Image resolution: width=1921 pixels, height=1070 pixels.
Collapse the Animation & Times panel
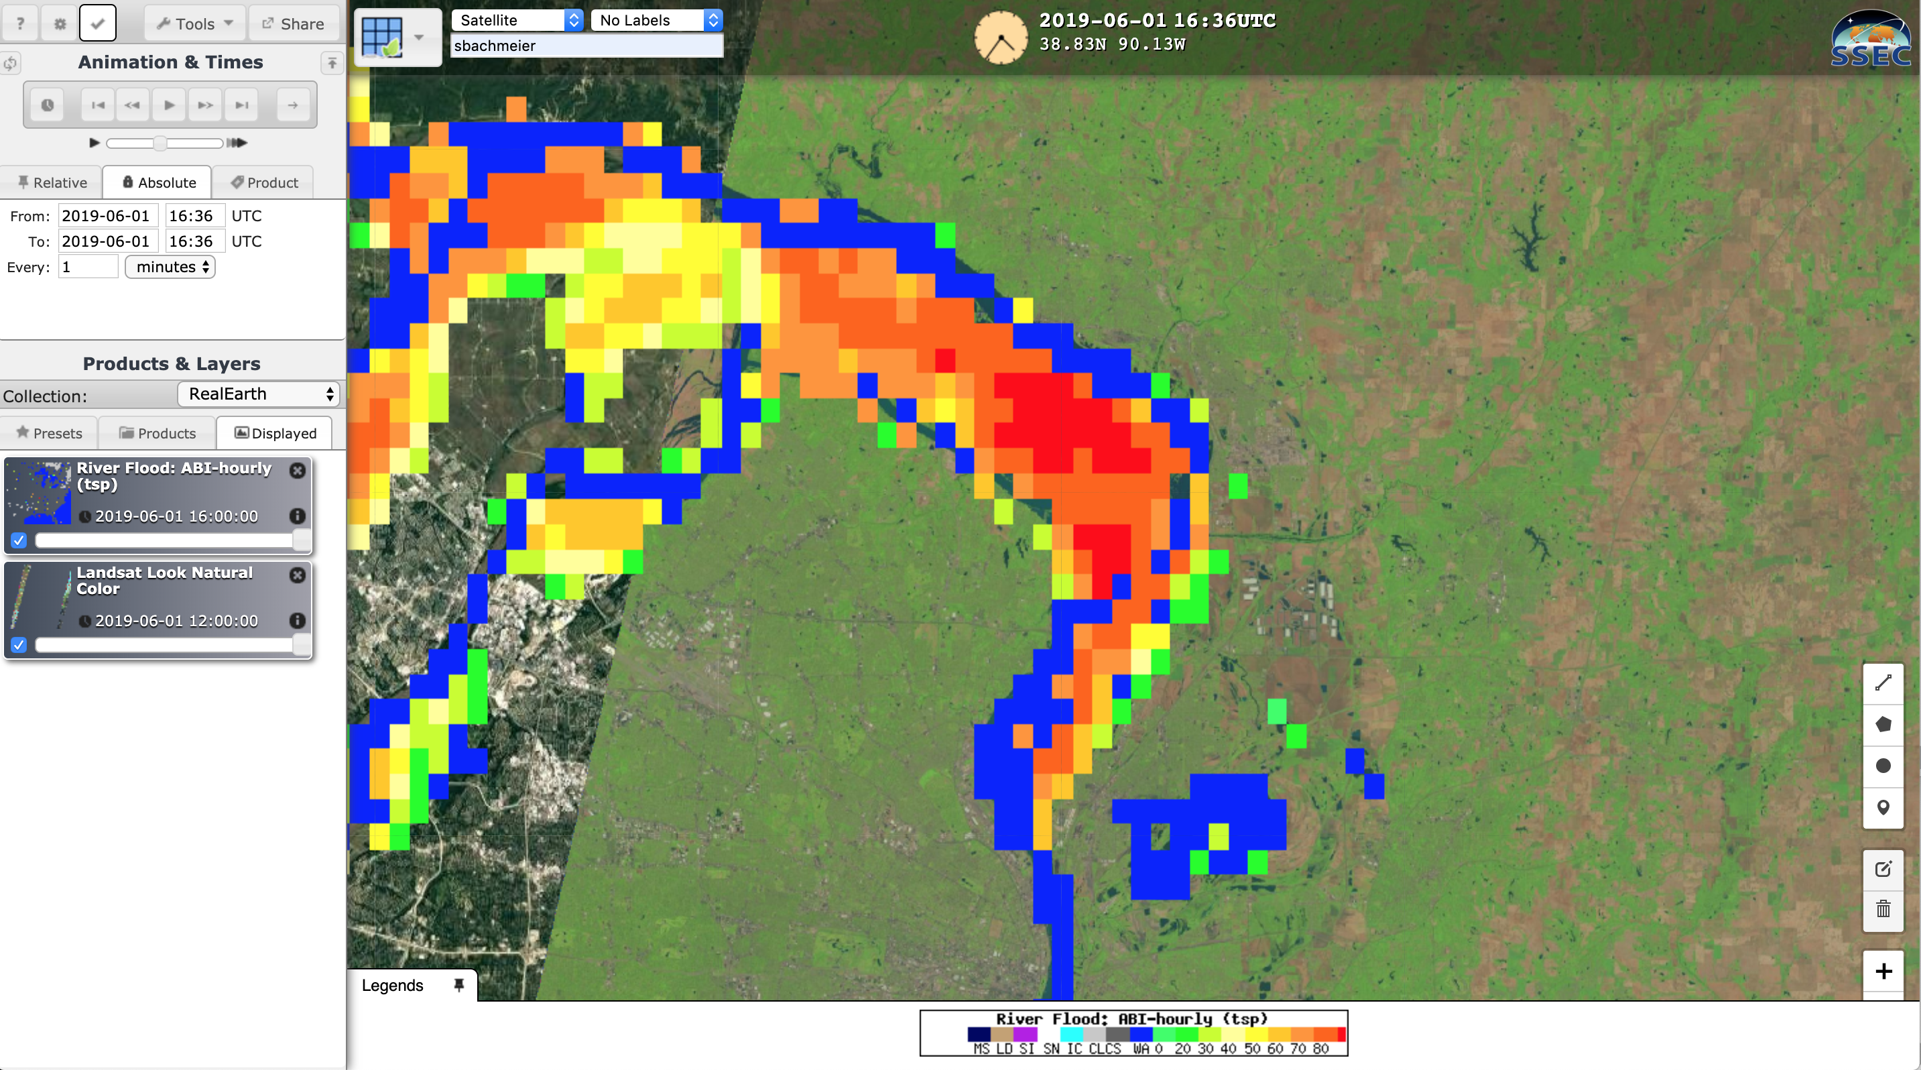(332, 62)
